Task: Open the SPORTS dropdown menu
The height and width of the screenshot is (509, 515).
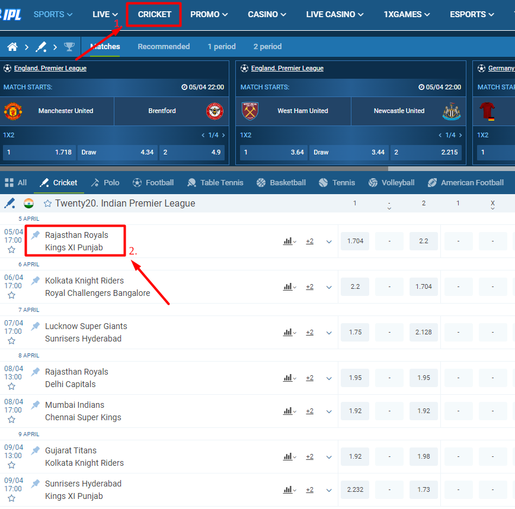Action: (53, 14)
